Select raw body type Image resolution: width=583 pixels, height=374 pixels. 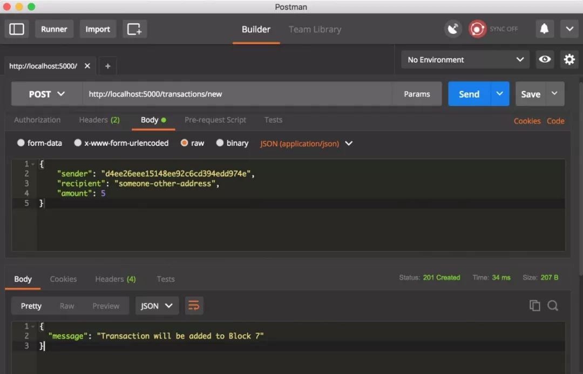184,143
